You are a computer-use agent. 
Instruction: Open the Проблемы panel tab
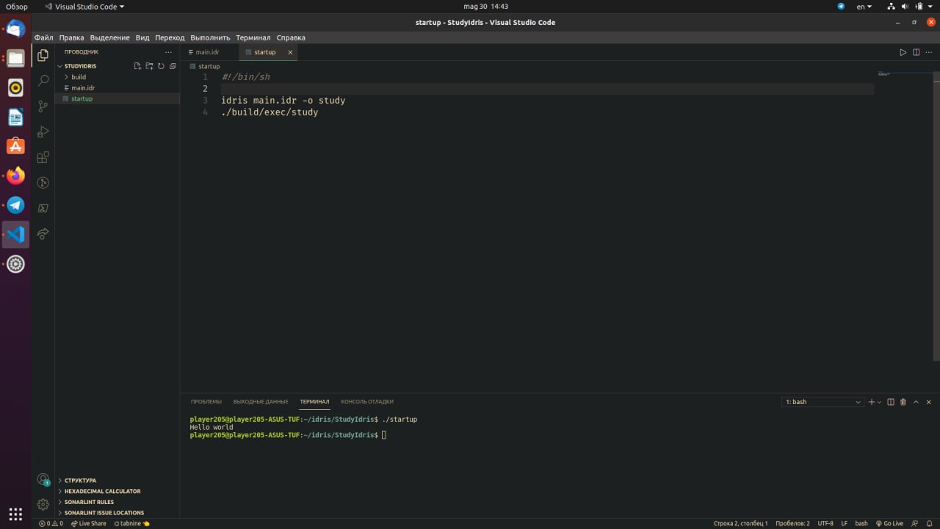click(206, 402)
